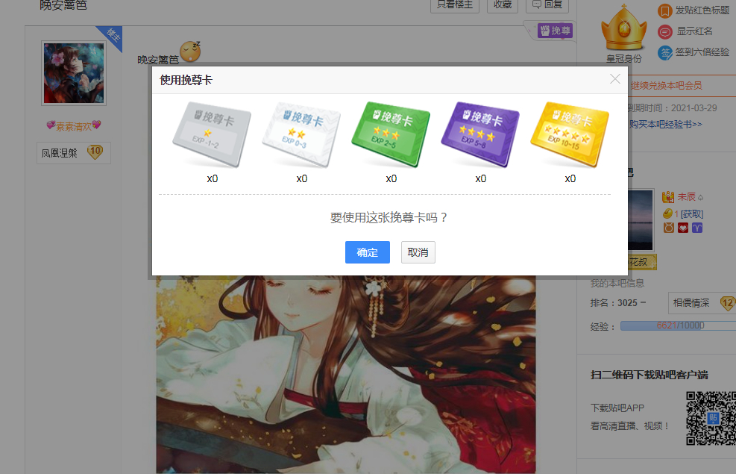Open the 购买本吧经验书>> link
Screen dimensions: 736x474
[666, 124]
